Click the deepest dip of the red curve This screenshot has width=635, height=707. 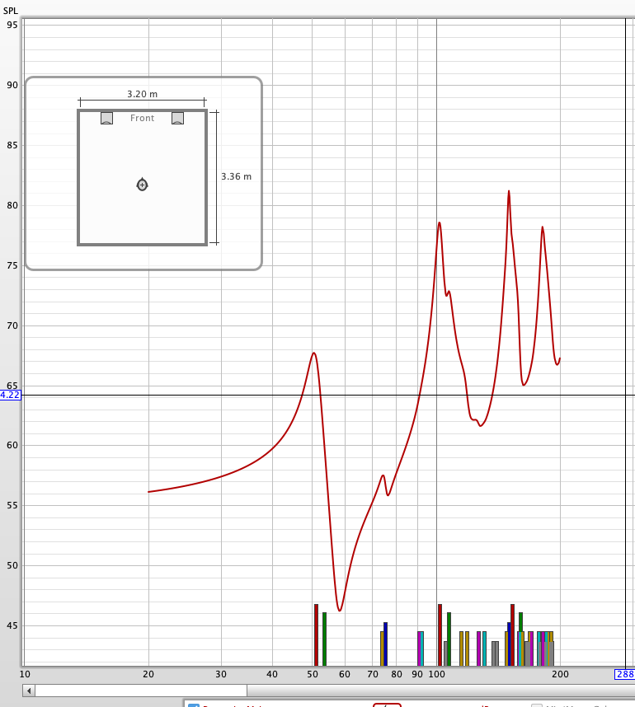(340, 610)
